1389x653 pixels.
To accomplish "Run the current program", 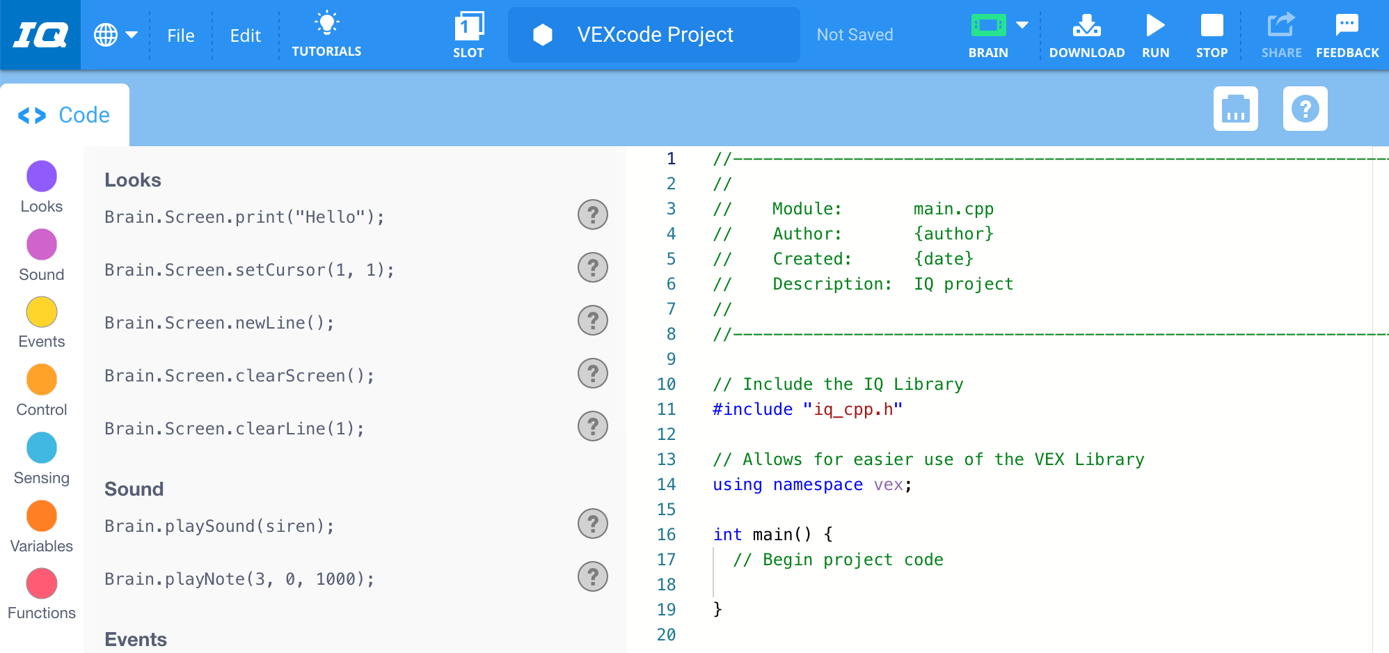I will click(1154, 33).
